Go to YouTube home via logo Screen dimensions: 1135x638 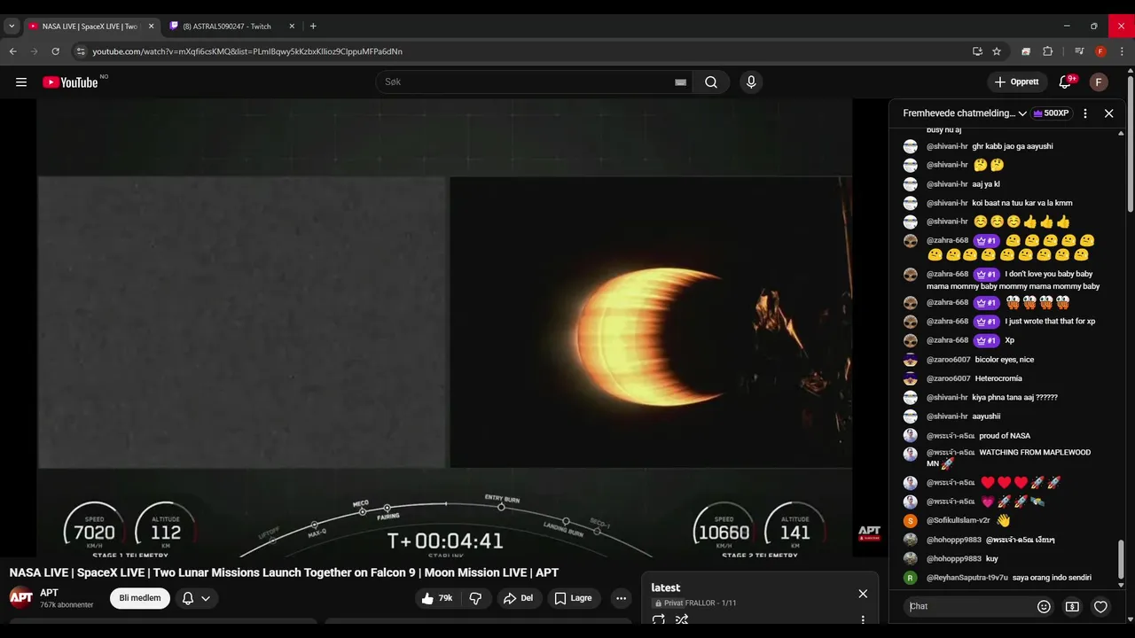point(70,82)
